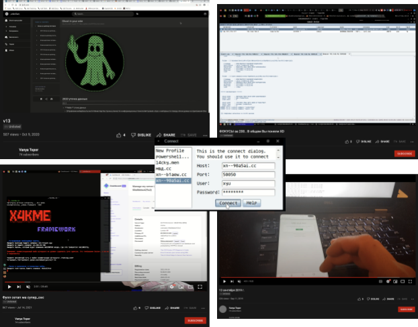Dislike the ФОКУСЫ video
The image size is (418, 327).
coord(364,142)
